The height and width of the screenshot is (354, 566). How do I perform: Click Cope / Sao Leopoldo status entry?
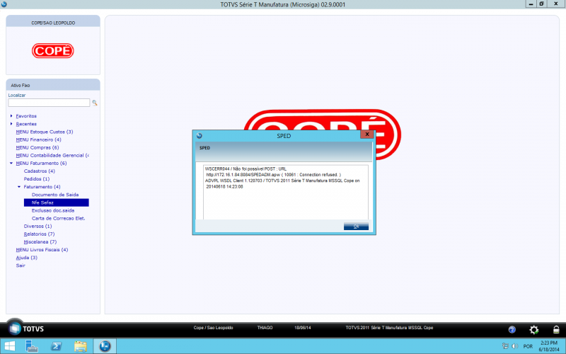point(214,328)
